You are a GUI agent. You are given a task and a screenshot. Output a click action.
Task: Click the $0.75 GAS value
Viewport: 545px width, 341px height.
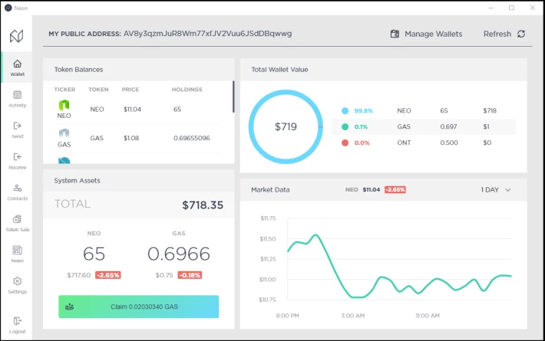pos(164,275)
